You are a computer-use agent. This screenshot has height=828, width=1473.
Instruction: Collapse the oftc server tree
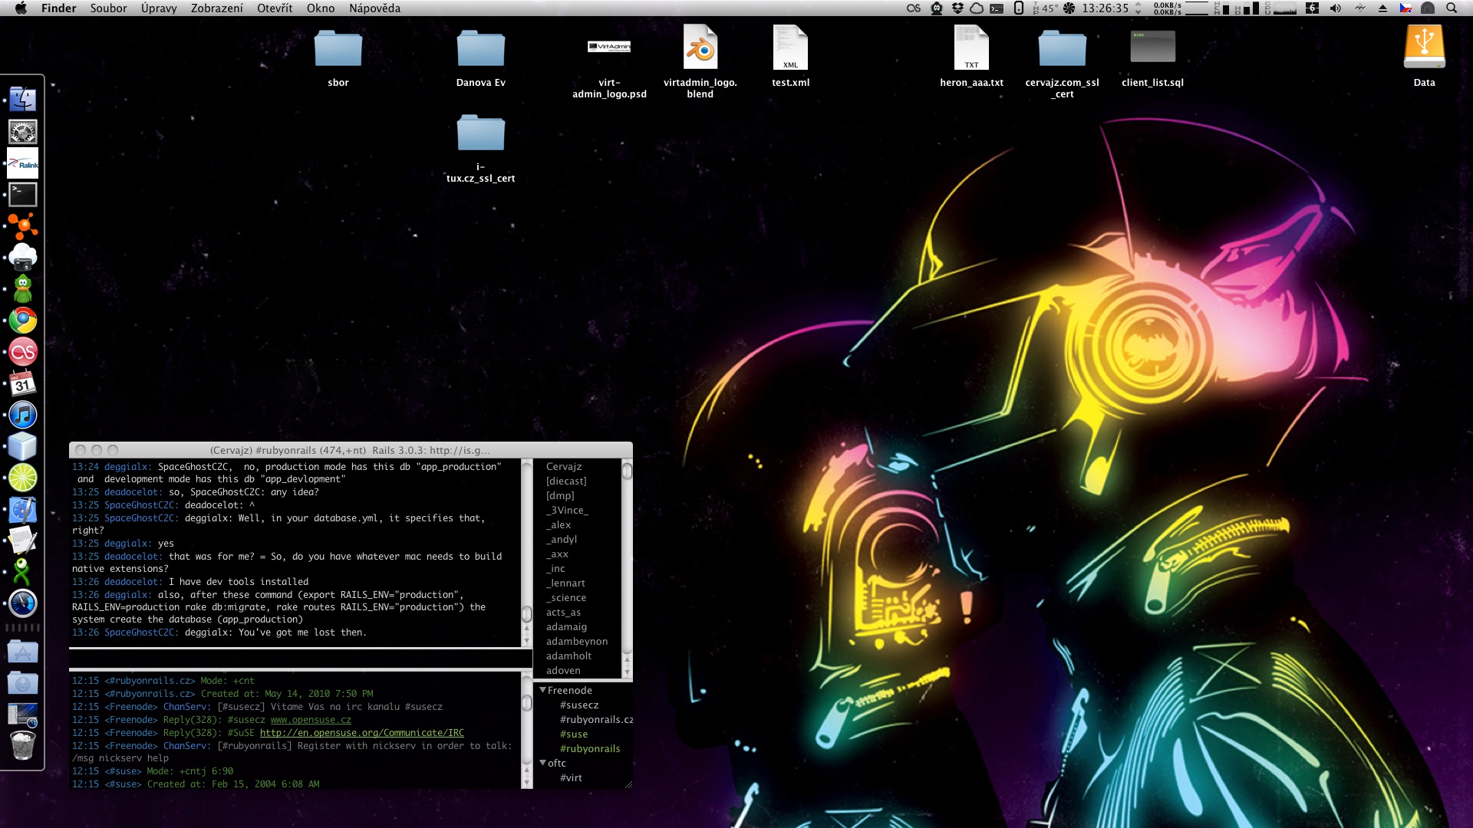(542, 763)
